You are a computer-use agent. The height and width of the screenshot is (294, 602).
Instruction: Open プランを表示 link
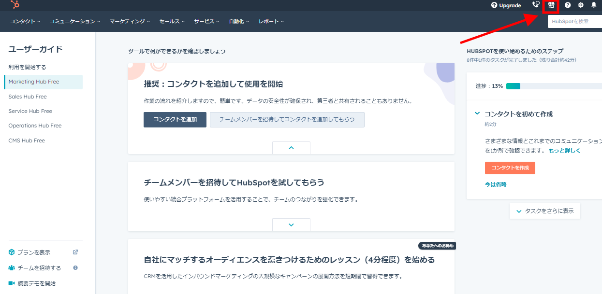click(34, 252)
